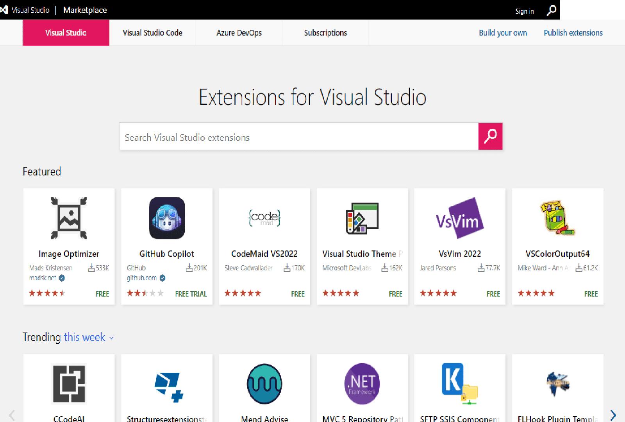Expand the Trending 'this week' dropdown
The height and width of the screenshot is (422, 625).
click(89, 338)
